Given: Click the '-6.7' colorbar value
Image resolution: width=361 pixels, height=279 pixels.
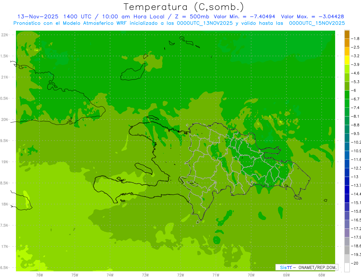Looking at the screenshot, I should [x=356, y=99].
